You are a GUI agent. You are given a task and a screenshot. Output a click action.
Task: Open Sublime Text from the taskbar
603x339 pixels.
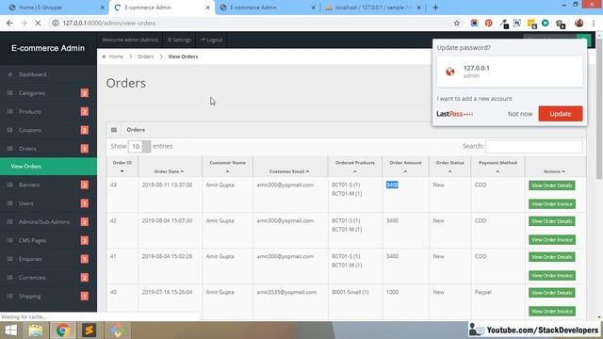click(89, 331)
